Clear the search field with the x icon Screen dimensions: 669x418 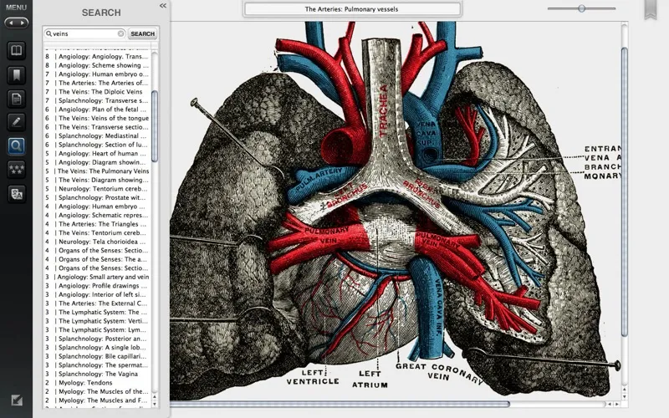tap(120, 33)
